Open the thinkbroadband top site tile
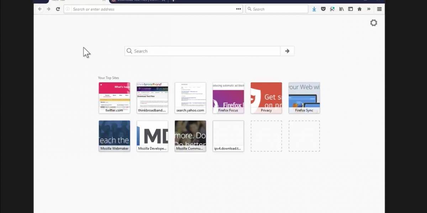 152,98
